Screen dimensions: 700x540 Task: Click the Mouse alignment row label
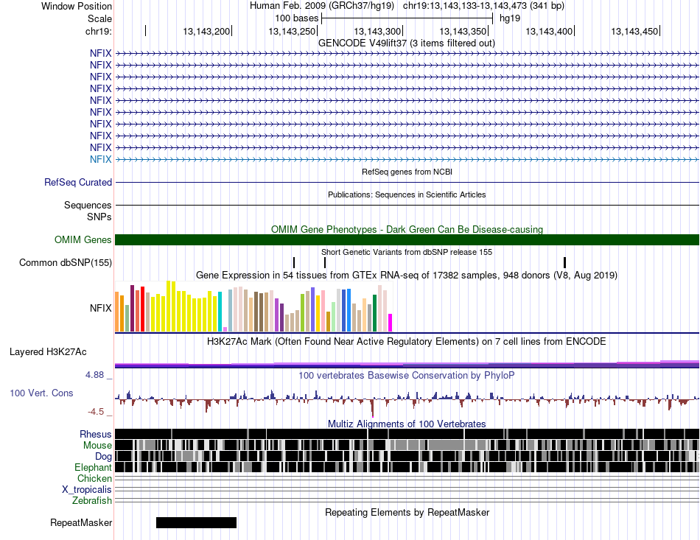(97, 446)
